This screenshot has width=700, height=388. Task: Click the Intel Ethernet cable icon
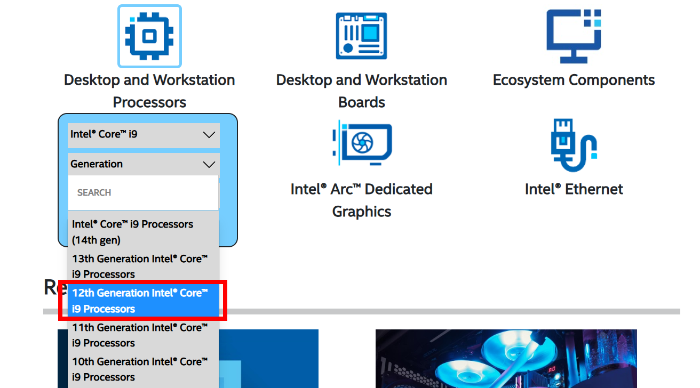pyautogui.click(x=574, y=145)
